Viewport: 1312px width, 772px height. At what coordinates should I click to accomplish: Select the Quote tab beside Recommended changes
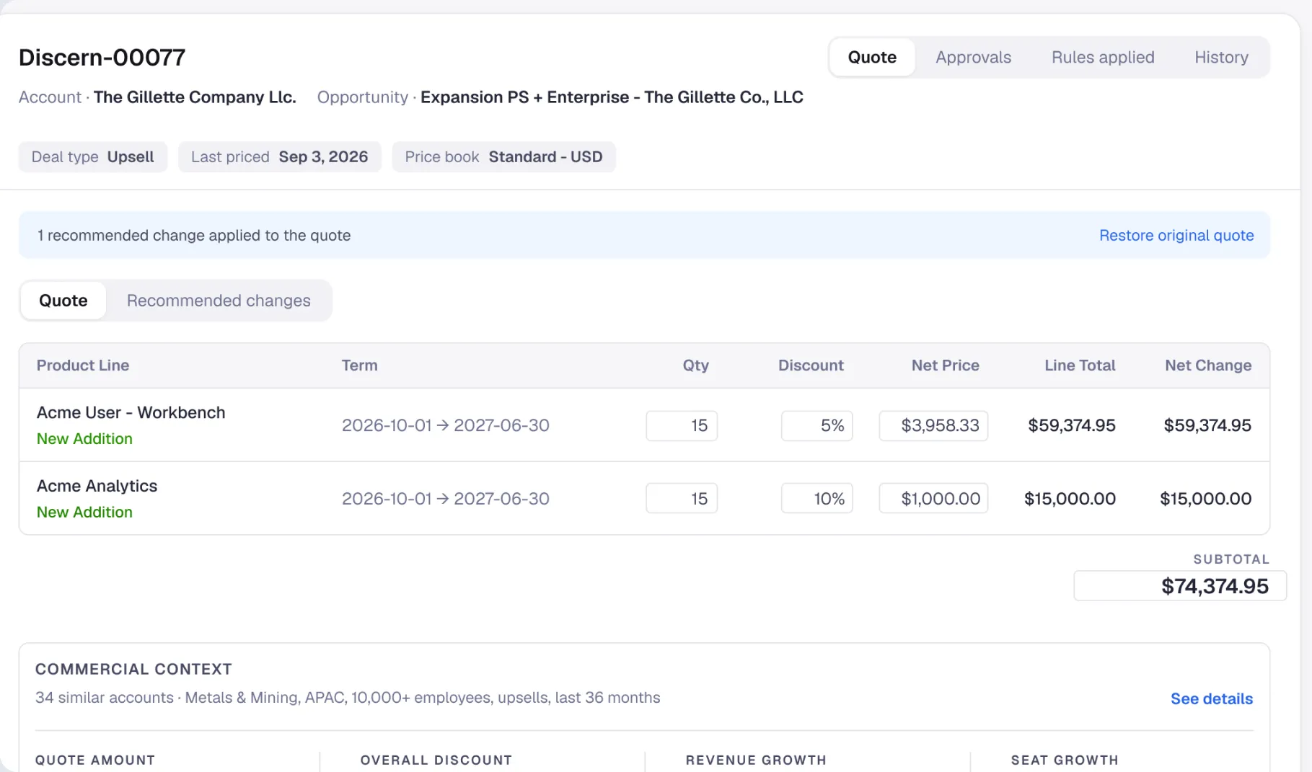(63, 301)
